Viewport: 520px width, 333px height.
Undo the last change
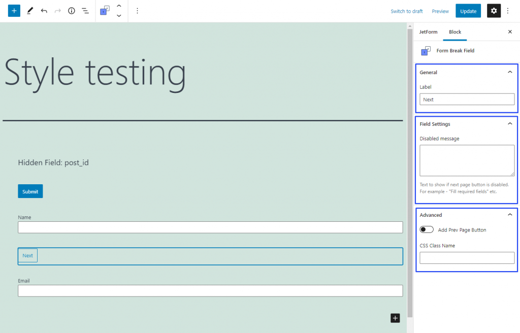point(44,11)
